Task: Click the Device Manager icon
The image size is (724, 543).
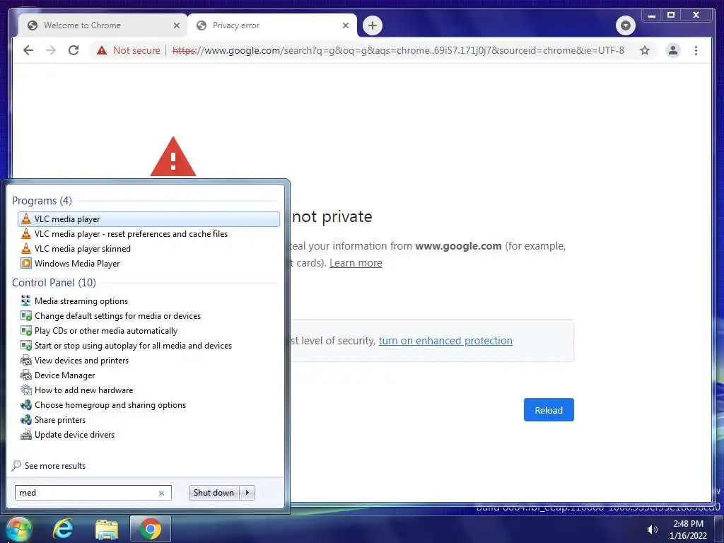Action: click(26, 375)
